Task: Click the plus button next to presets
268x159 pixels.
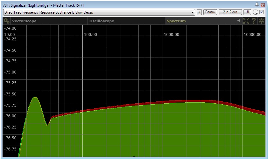Action: click(199, 12)
